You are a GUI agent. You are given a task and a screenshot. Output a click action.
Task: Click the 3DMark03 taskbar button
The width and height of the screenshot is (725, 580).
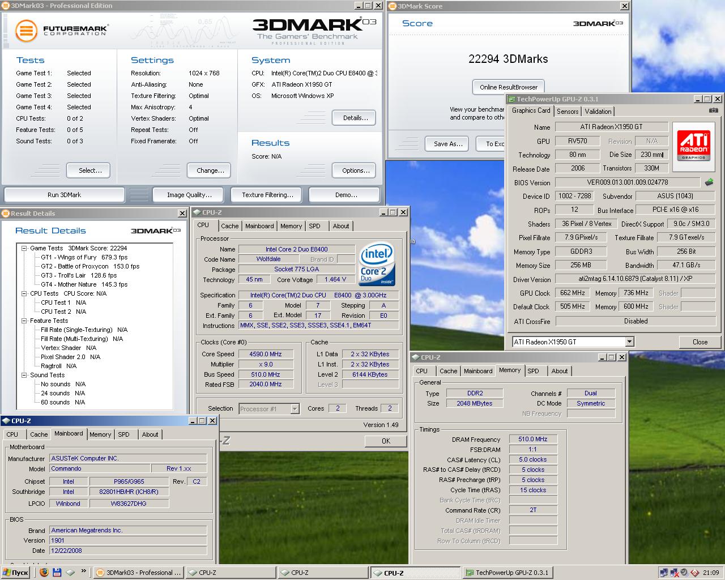click(138, 573)
